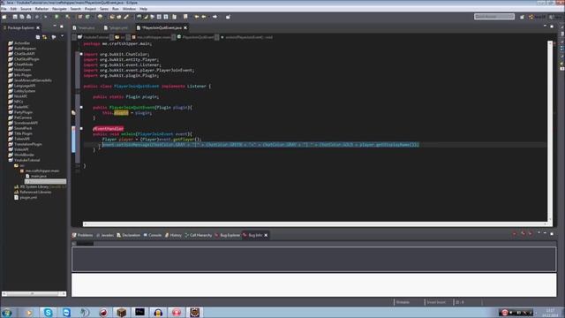The height and width of the screenshot is (318, 565).
Task: Close the Bug Info tab
Action: pos(266,235)
